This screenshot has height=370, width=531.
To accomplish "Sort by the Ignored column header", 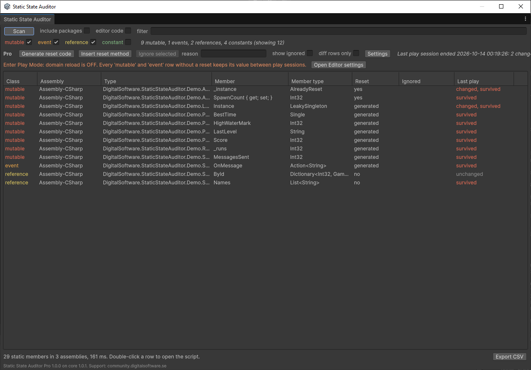I will coord(426,81).
